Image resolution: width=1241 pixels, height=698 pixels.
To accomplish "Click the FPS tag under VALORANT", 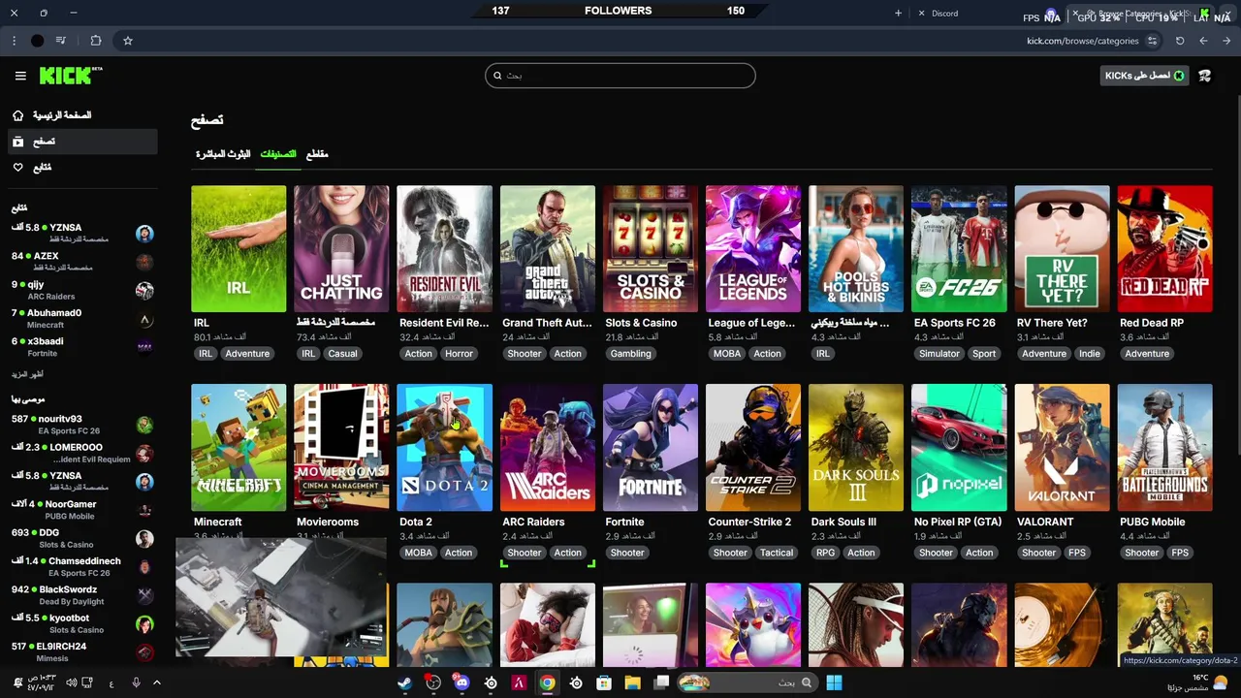I will click(1076, 553).
